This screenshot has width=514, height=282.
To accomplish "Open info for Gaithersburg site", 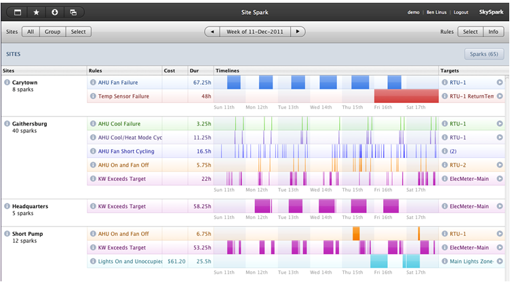I will coord(7,123).
